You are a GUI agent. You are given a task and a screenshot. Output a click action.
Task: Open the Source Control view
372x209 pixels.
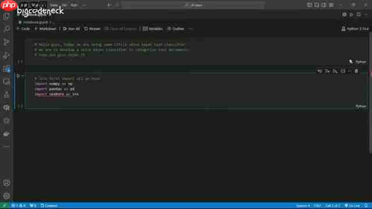(6, 42)
